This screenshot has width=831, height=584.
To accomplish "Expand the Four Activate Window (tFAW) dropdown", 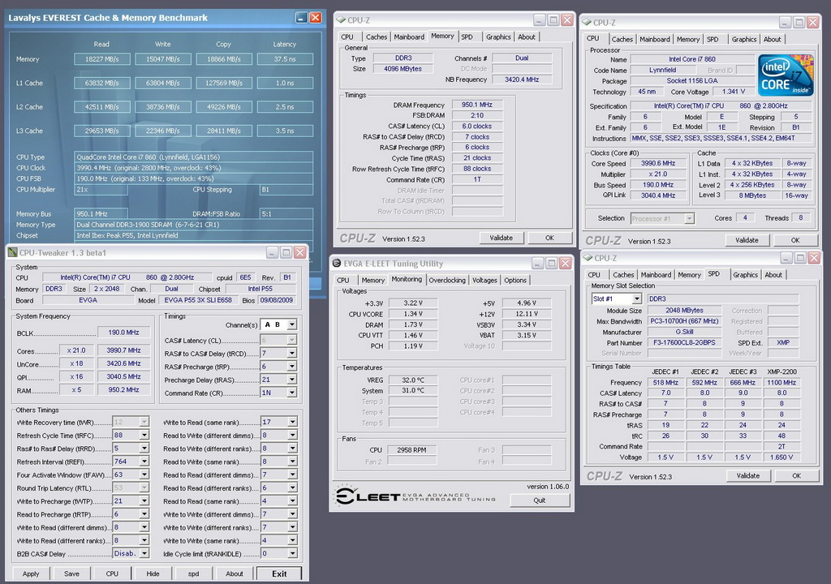I will click(x=144, y=474).
